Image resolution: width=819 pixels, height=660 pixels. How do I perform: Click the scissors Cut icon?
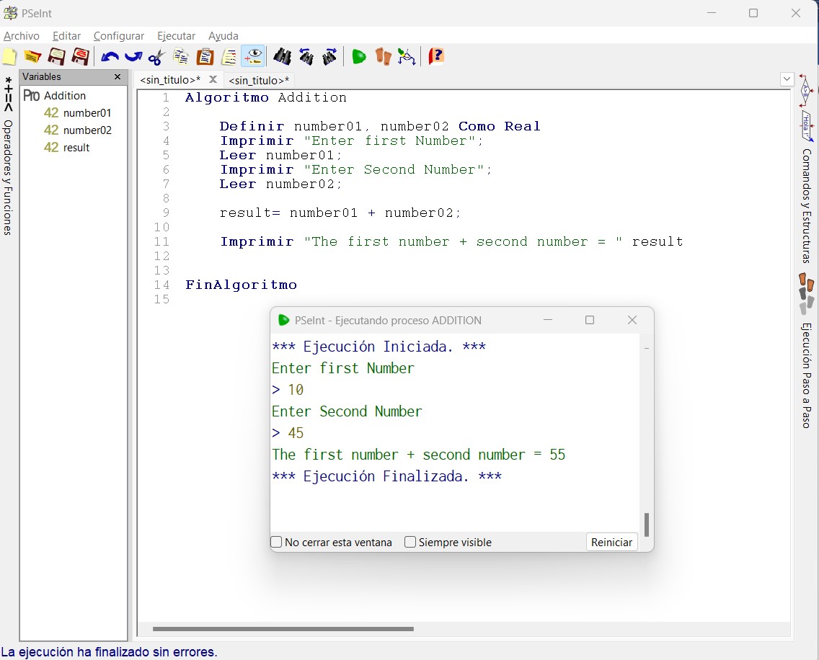156,56
